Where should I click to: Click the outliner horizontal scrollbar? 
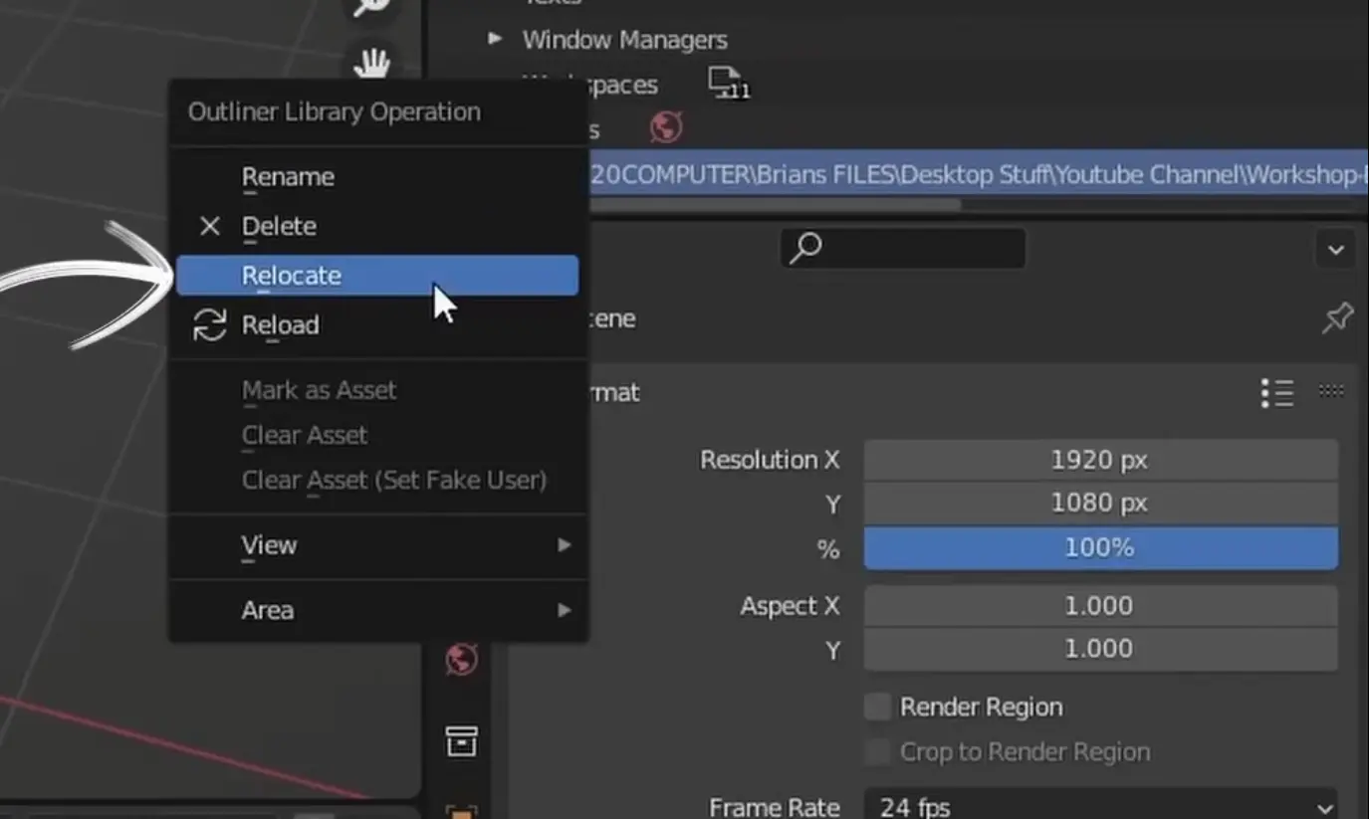pos(776,205)
